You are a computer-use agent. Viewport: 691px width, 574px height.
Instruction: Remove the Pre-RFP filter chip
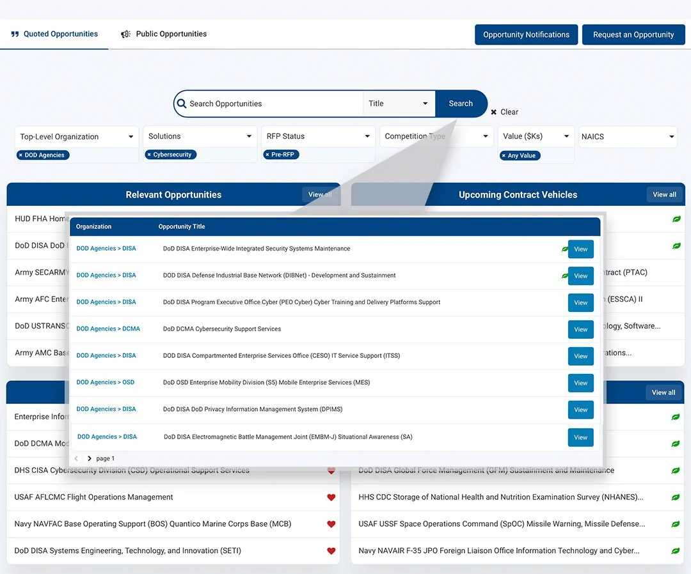click(267, 155)
